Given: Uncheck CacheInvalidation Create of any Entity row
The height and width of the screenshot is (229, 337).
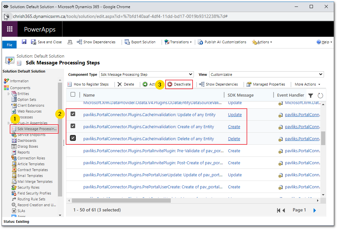Looking at the screenshot, I should [73, 126].
